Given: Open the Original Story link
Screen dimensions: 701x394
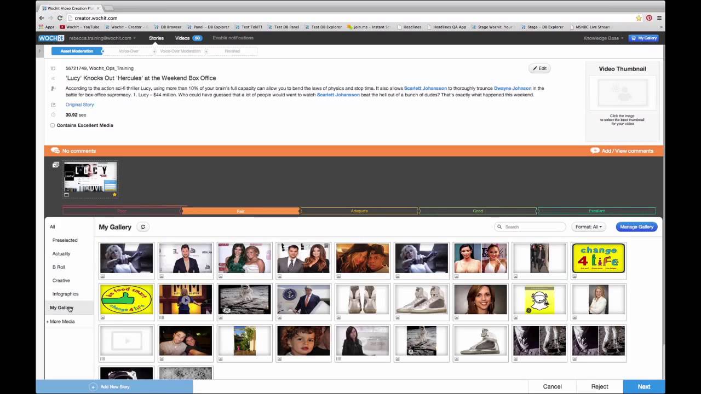Looking at the screenshot, I should pos(79,105).
